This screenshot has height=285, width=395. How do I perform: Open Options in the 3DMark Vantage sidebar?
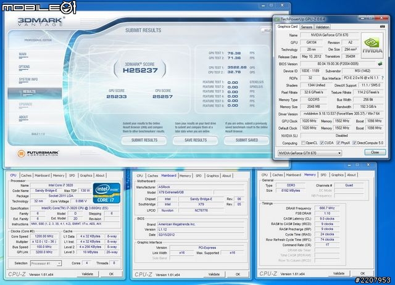(24, 67)
